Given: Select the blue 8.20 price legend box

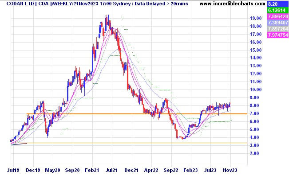Looking at the screenshot, I should click(277, 4).
